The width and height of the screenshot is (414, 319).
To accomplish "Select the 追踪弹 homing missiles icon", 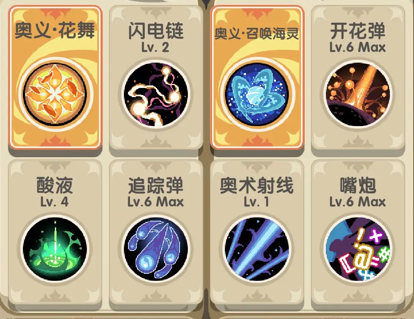I will [156, 249].
